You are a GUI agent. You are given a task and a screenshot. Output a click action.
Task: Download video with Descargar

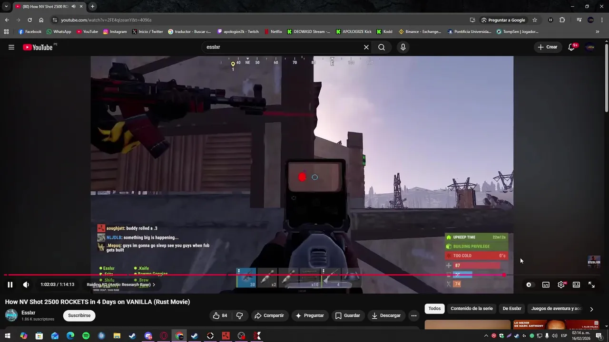pyautogui.click(x=386, y=315)
